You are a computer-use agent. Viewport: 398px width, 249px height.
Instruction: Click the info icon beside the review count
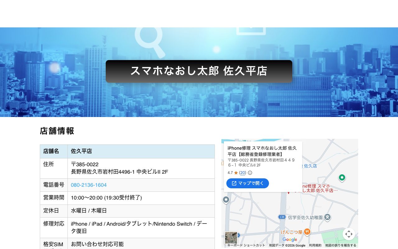coord(250,173)
